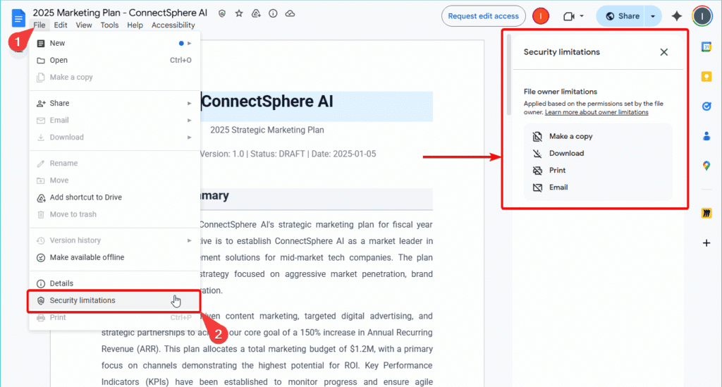Open the document info icon

pyautogui.click(x=273, y=13)
